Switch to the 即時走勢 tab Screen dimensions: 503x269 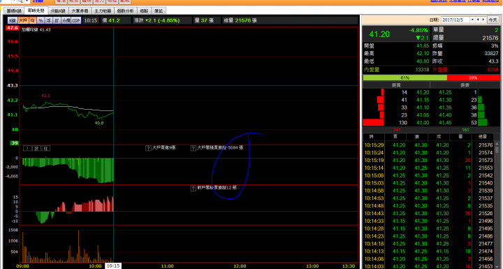(36, 10)
